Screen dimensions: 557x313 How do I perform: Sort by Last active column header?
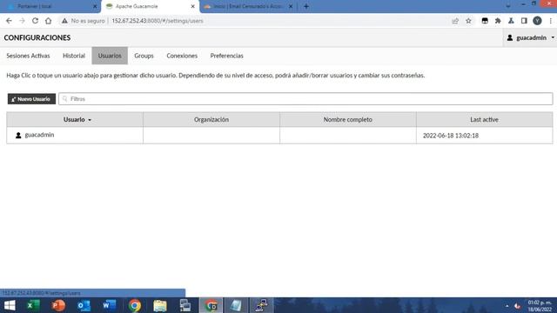pyautogui.click(x=484, y=120)
